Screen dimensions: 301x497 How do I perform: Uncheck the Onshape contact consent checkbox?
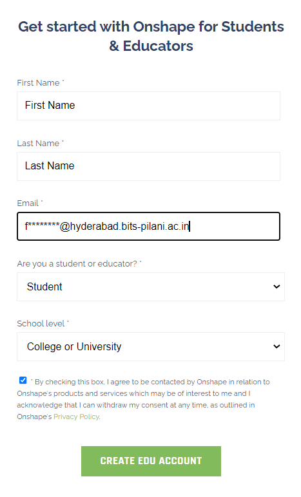pos(23,380)
